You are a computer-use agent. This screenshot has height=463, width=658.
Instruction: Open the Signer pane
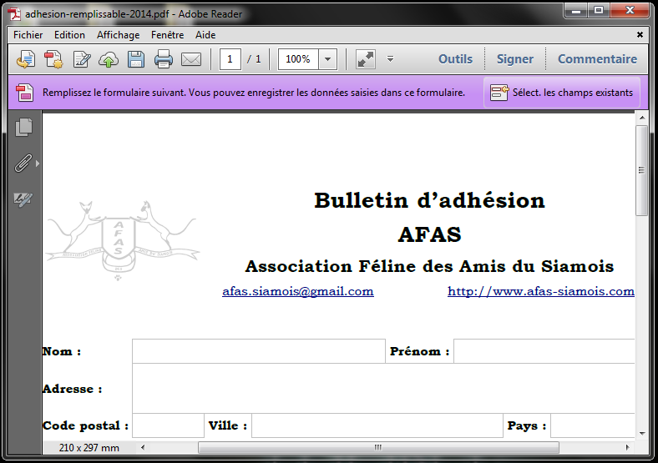pos(515,59)
